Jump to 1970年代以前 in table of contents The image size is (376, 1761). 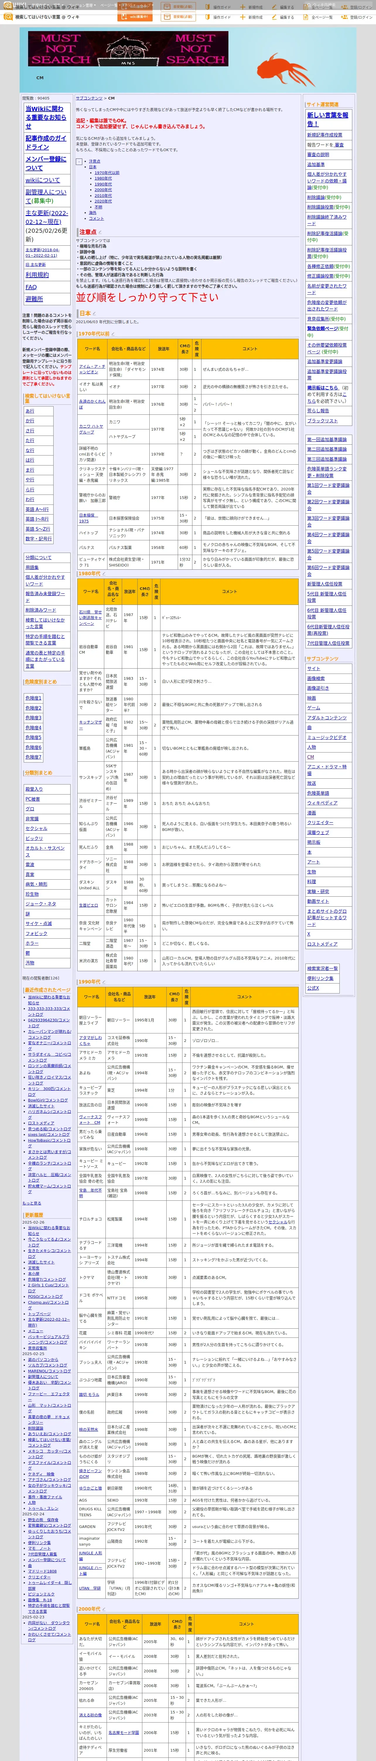click(107, 173)
